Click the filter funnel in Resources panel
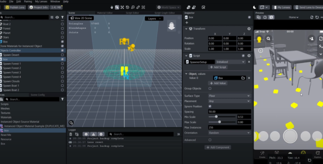This screenshot has width=323, height=164. (62, 99)
